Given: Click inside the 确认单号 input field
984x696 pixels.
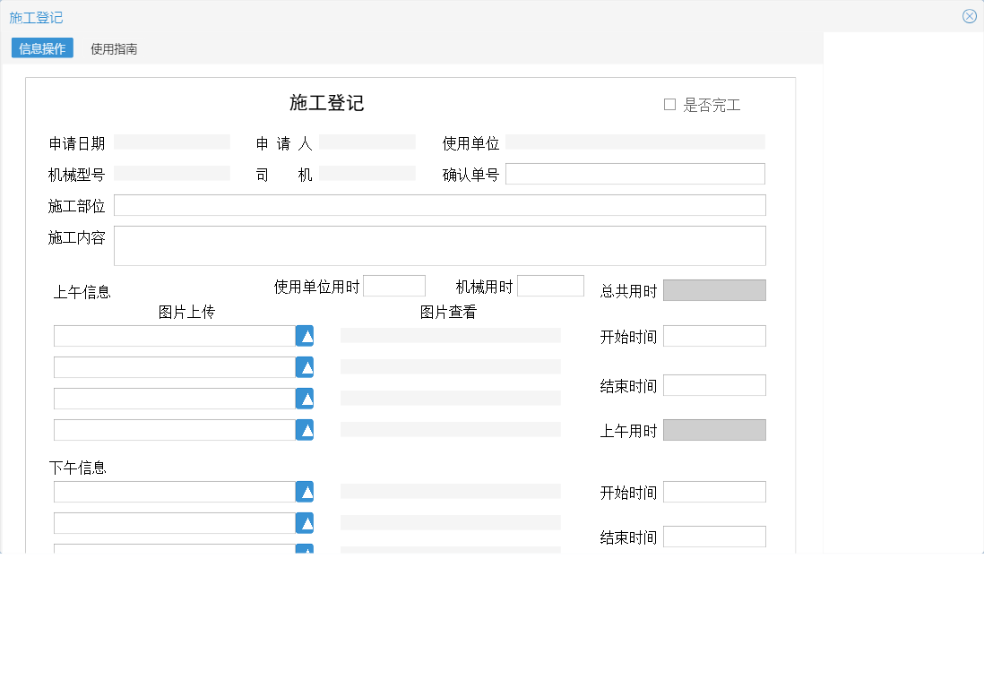Looking at the screenshot, I should [x=635, y=173].
